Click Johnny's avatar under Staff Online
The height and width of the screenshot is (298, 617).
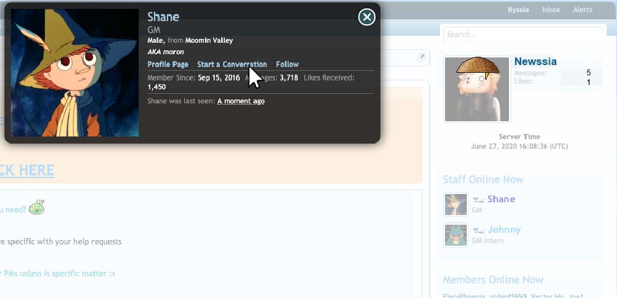tap(456, 234)
